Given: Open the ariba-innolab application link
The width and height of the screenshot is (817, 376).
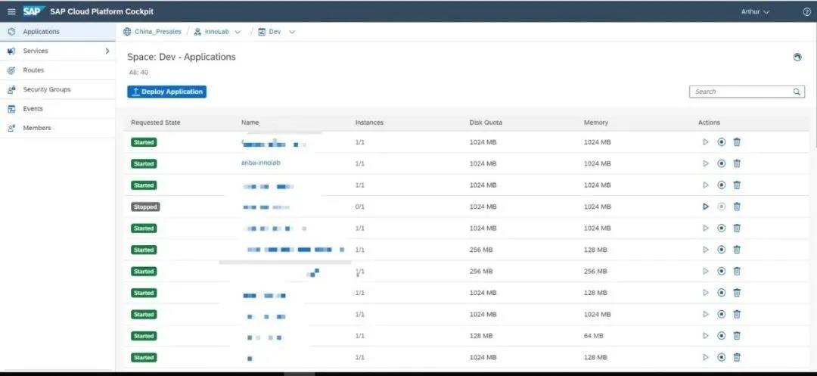Looking at the screenshot, I should (261, 163).
